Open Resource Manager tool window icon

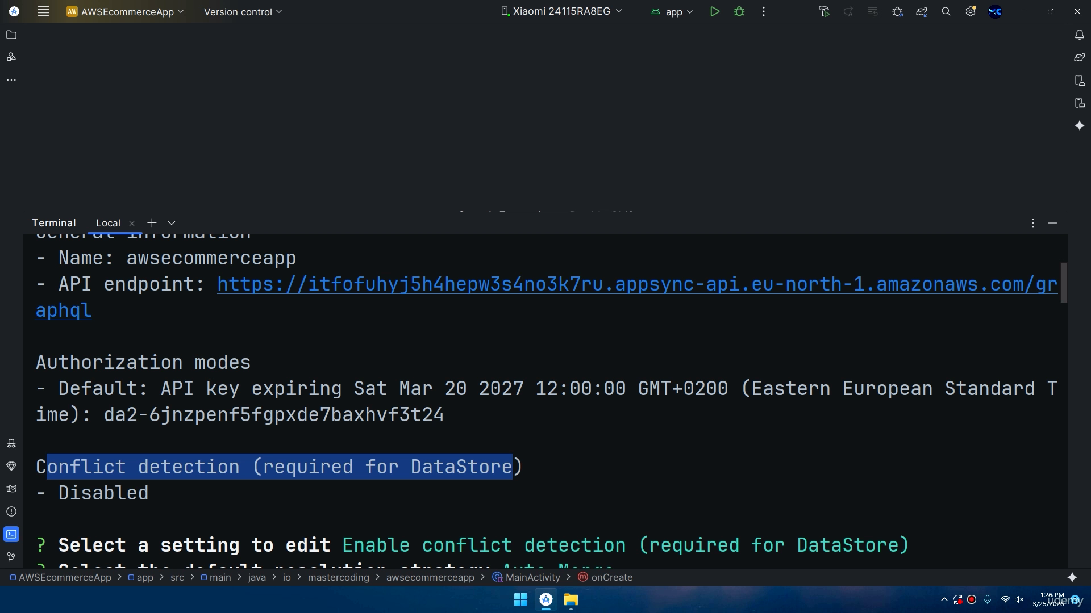(x=11, y=57)
